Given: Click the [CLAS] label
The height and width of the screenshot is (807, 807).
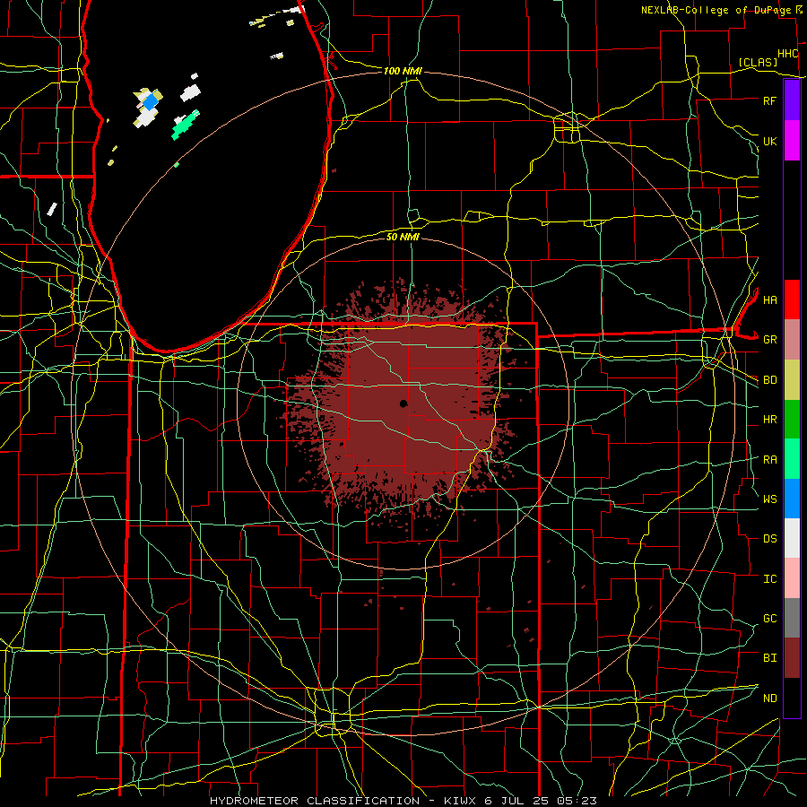Looking at the screenshot, I should coord(758,62).
